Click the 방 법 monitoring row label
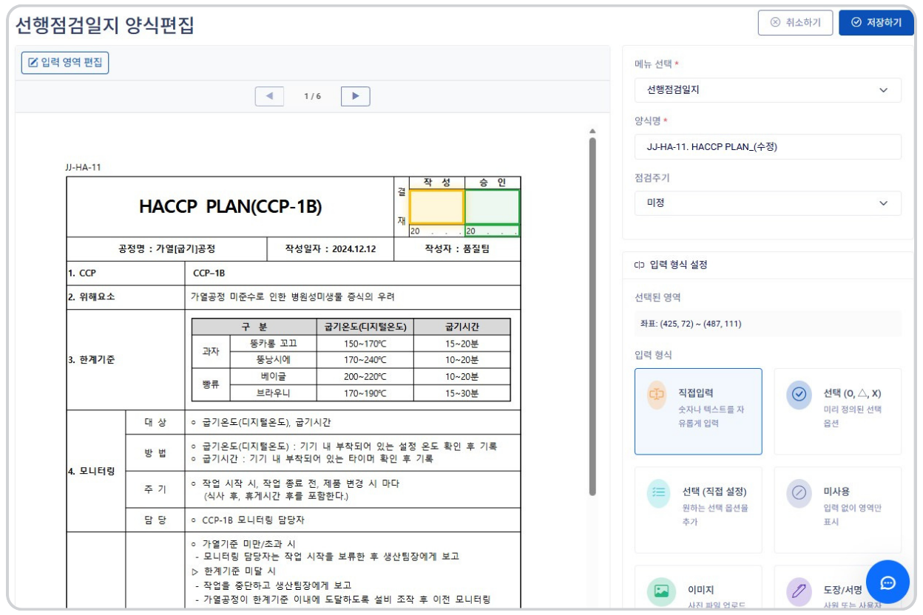Image resolution: width=923 pixels, height=615 pixels. 155,452
